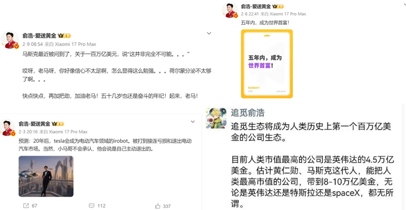This screenshot has width=406, height=210.
Task: Expand the chevron menu on the 2-3 post
Action: coord(192,121)
